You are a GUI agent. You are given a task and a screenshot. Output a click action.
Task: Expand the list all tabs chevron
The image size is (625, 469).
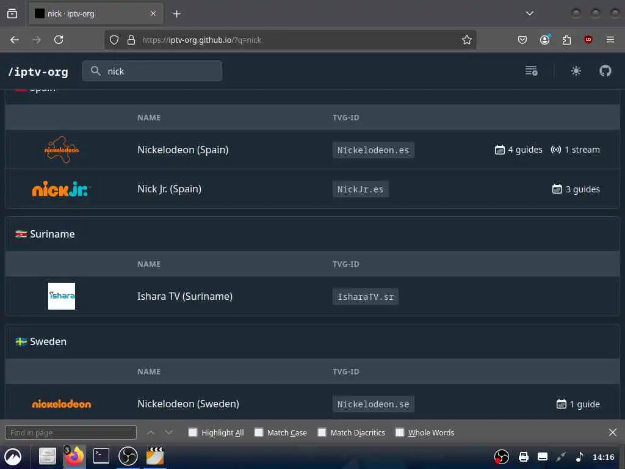click(x=529, y=13)
